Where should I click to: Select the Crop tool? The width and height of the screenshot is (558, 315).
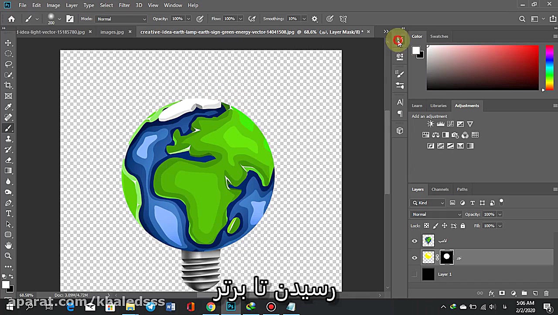(8, 86)
